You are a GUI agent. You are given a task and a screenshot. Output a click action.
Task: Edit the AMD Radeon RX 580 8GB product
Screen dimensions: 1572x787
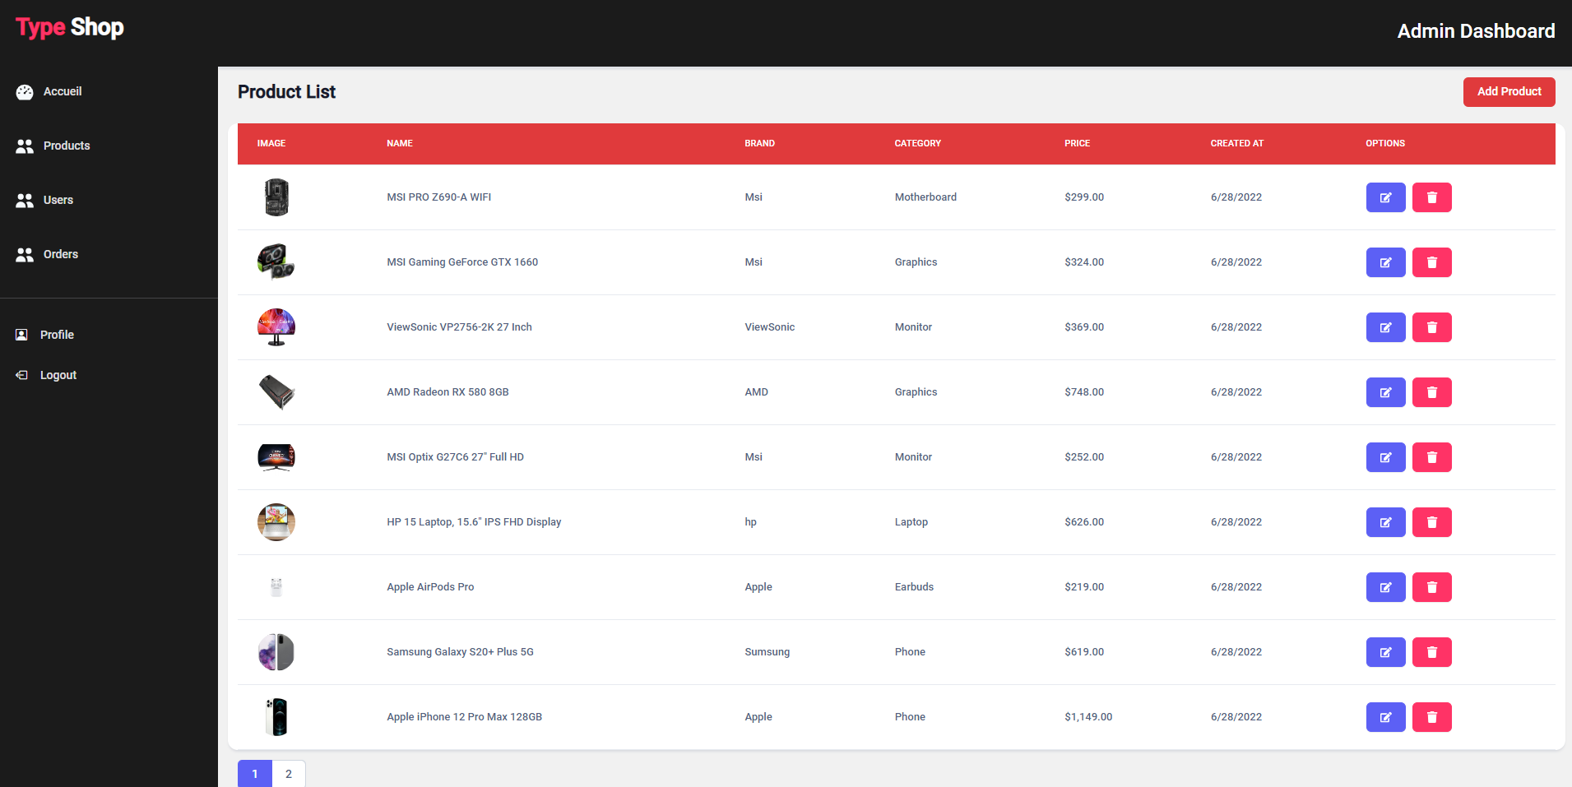pyautogui.click(x=1385, y=392)
